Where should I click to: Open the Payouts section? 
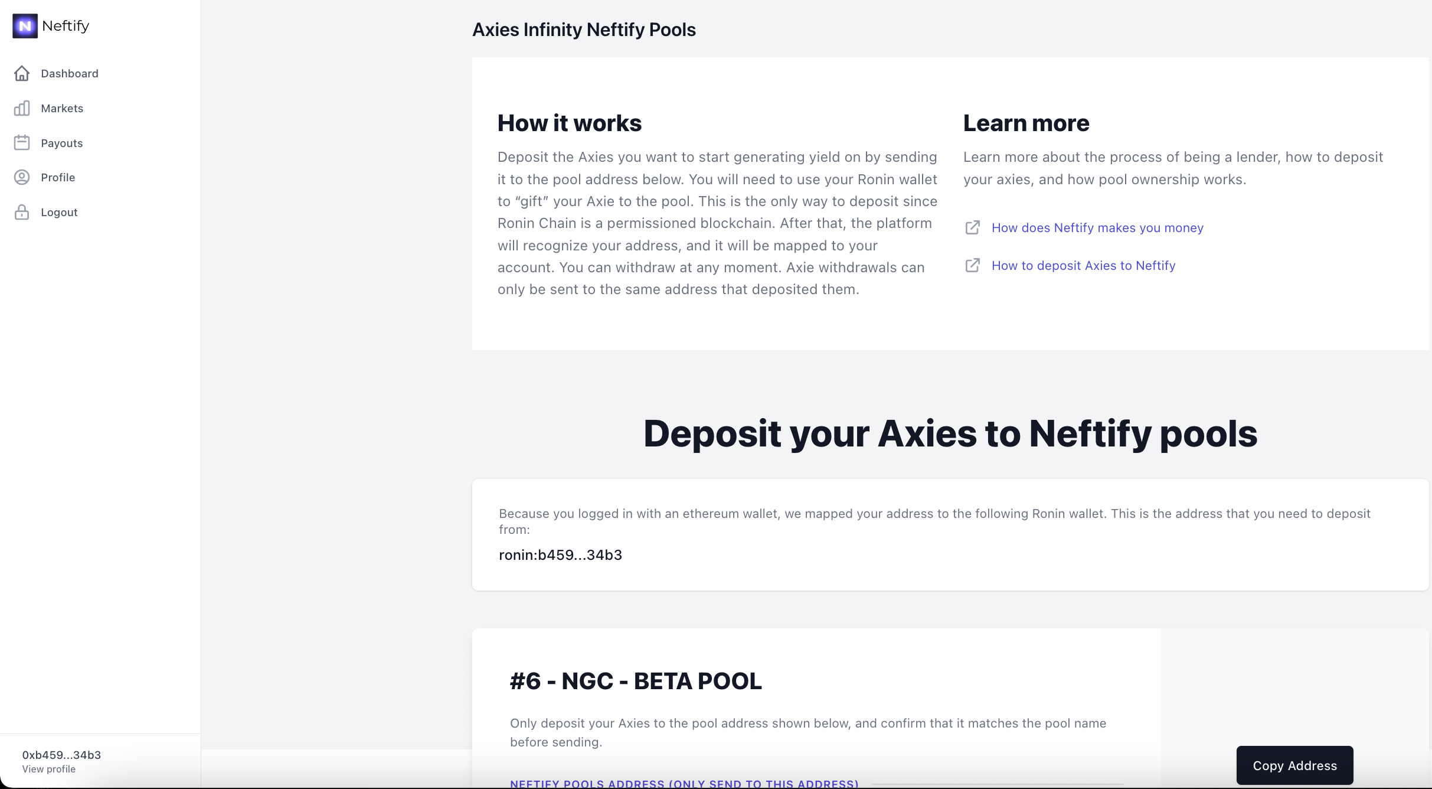coord(62,143)
